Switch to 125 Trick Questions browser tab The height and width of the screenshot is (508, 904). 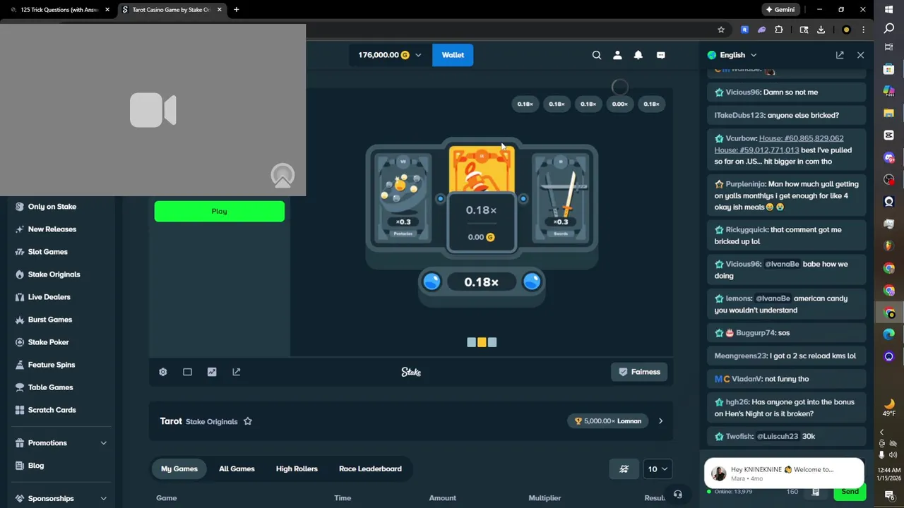pyautogui.click(x=58, y=9)
